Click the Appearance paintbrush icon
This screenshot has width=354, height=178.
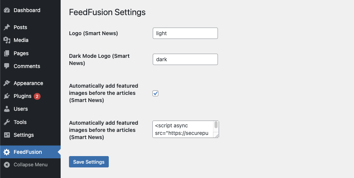7,83
